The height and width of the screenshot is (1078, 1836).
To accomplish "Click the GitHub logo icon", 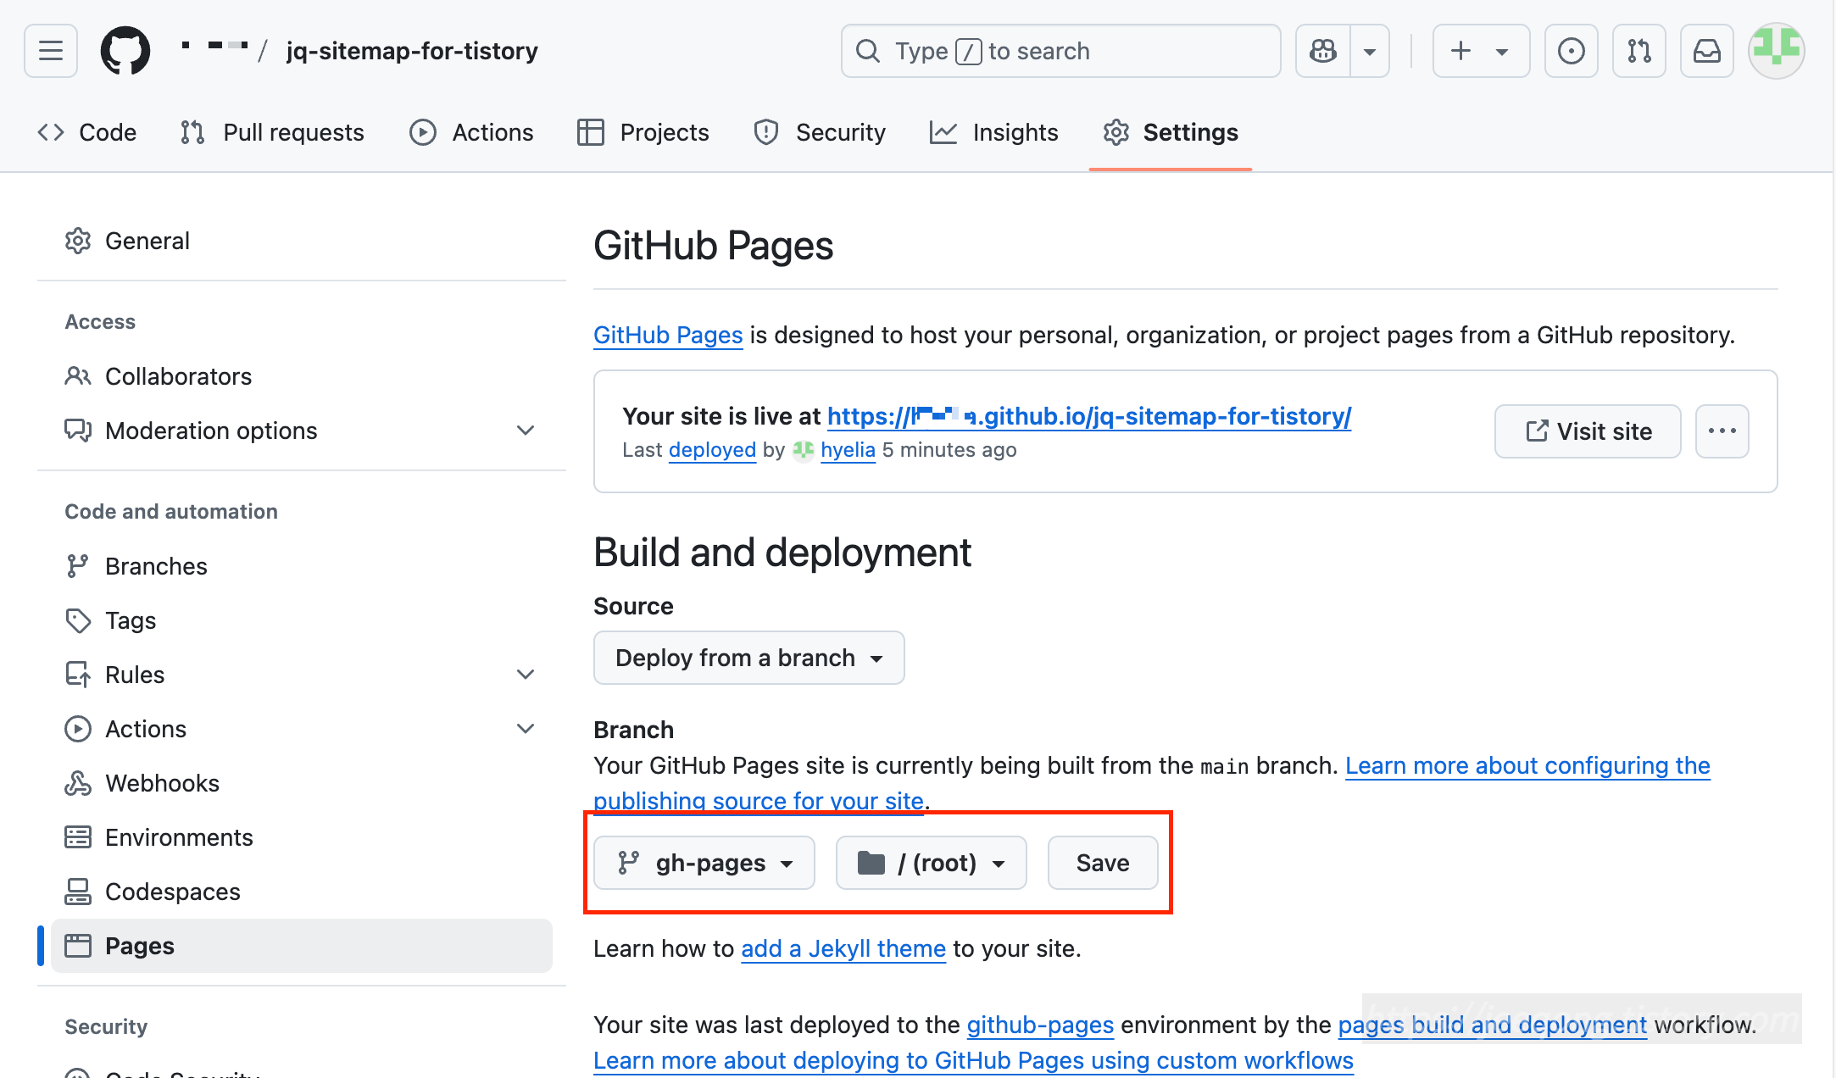I will 125,51.
